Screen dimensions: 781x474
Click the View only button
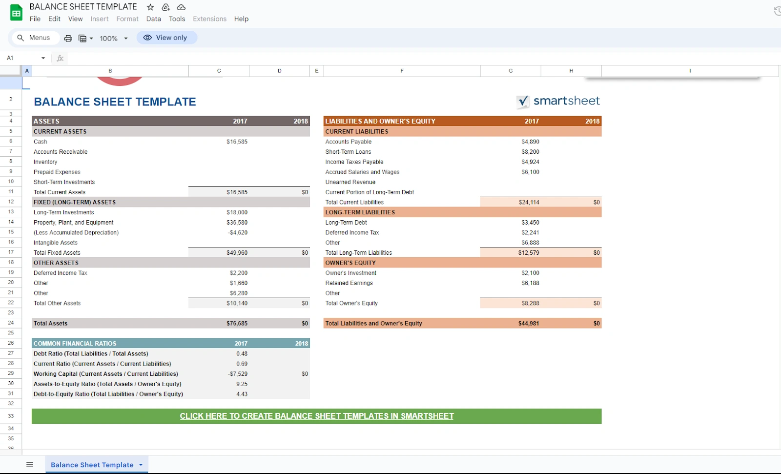(x=166, y=38)
